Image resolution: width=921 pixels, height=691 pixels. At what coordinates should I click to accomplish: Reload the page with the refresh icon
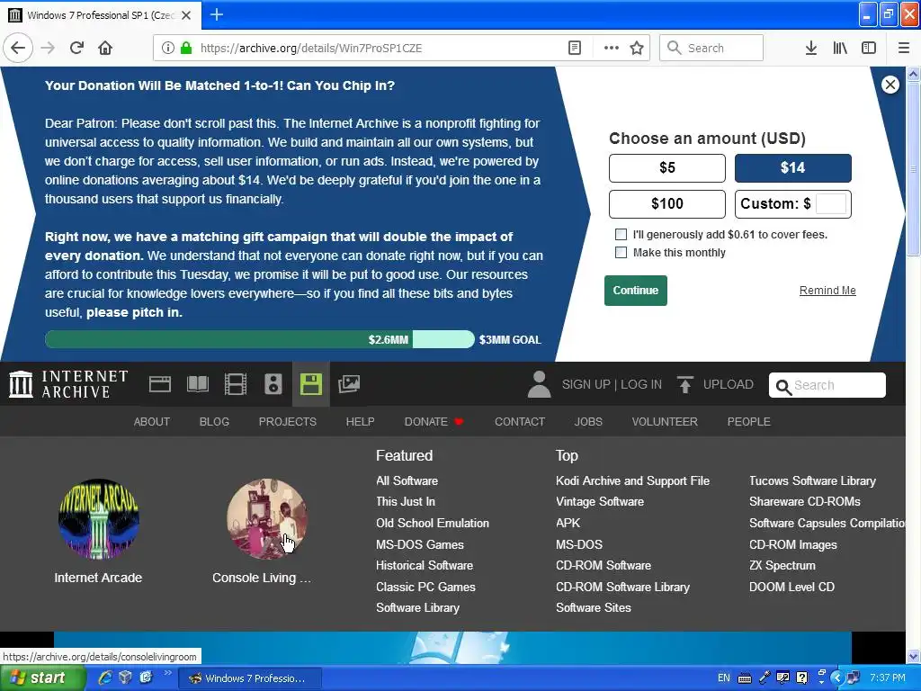(77, 48)
